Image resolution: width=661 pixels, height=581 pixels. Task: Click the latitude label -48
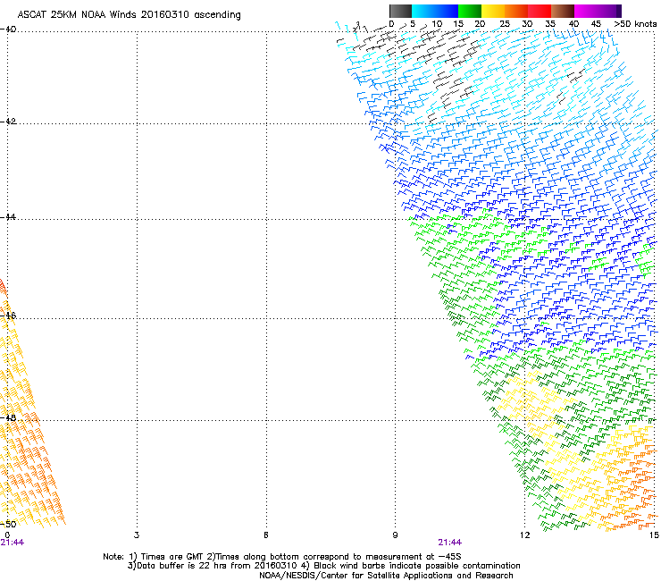(9, 417)
